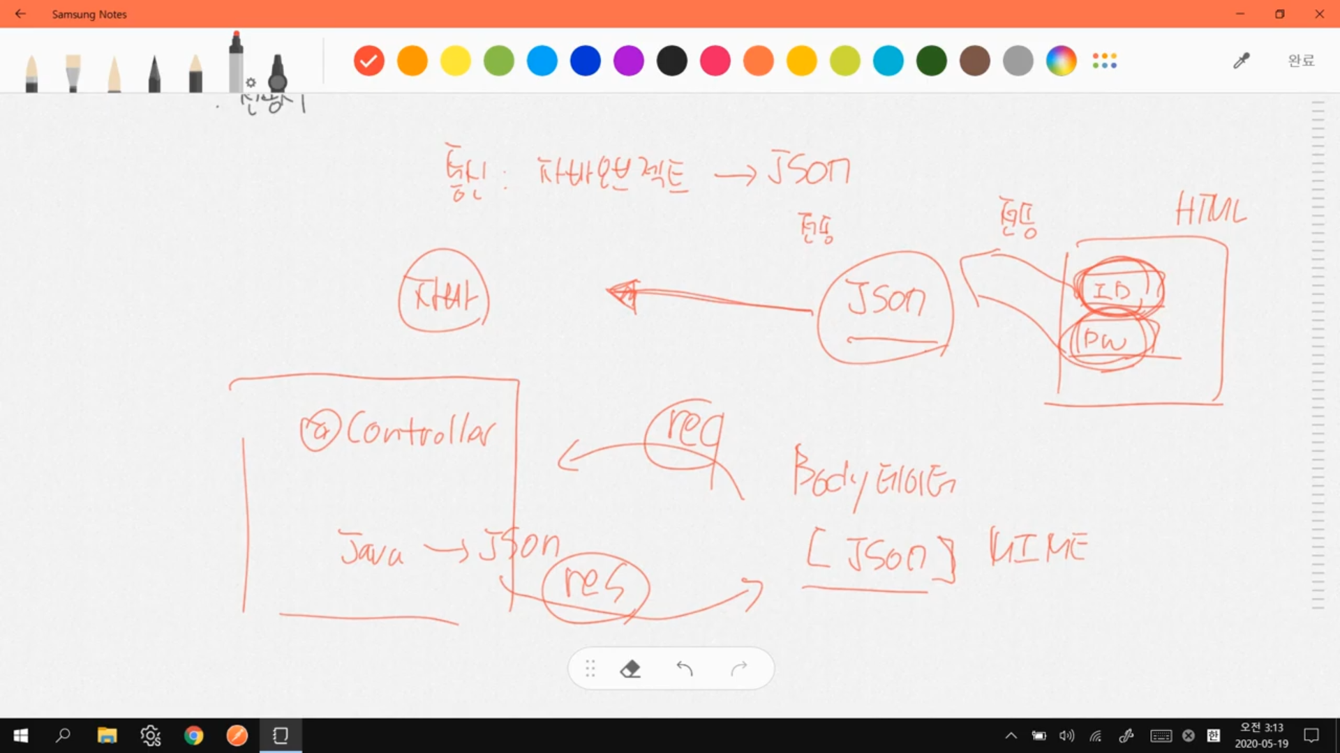Pick a color with the eyedropper tool
Screen dimensions: 1340x753
point(1241,61)
